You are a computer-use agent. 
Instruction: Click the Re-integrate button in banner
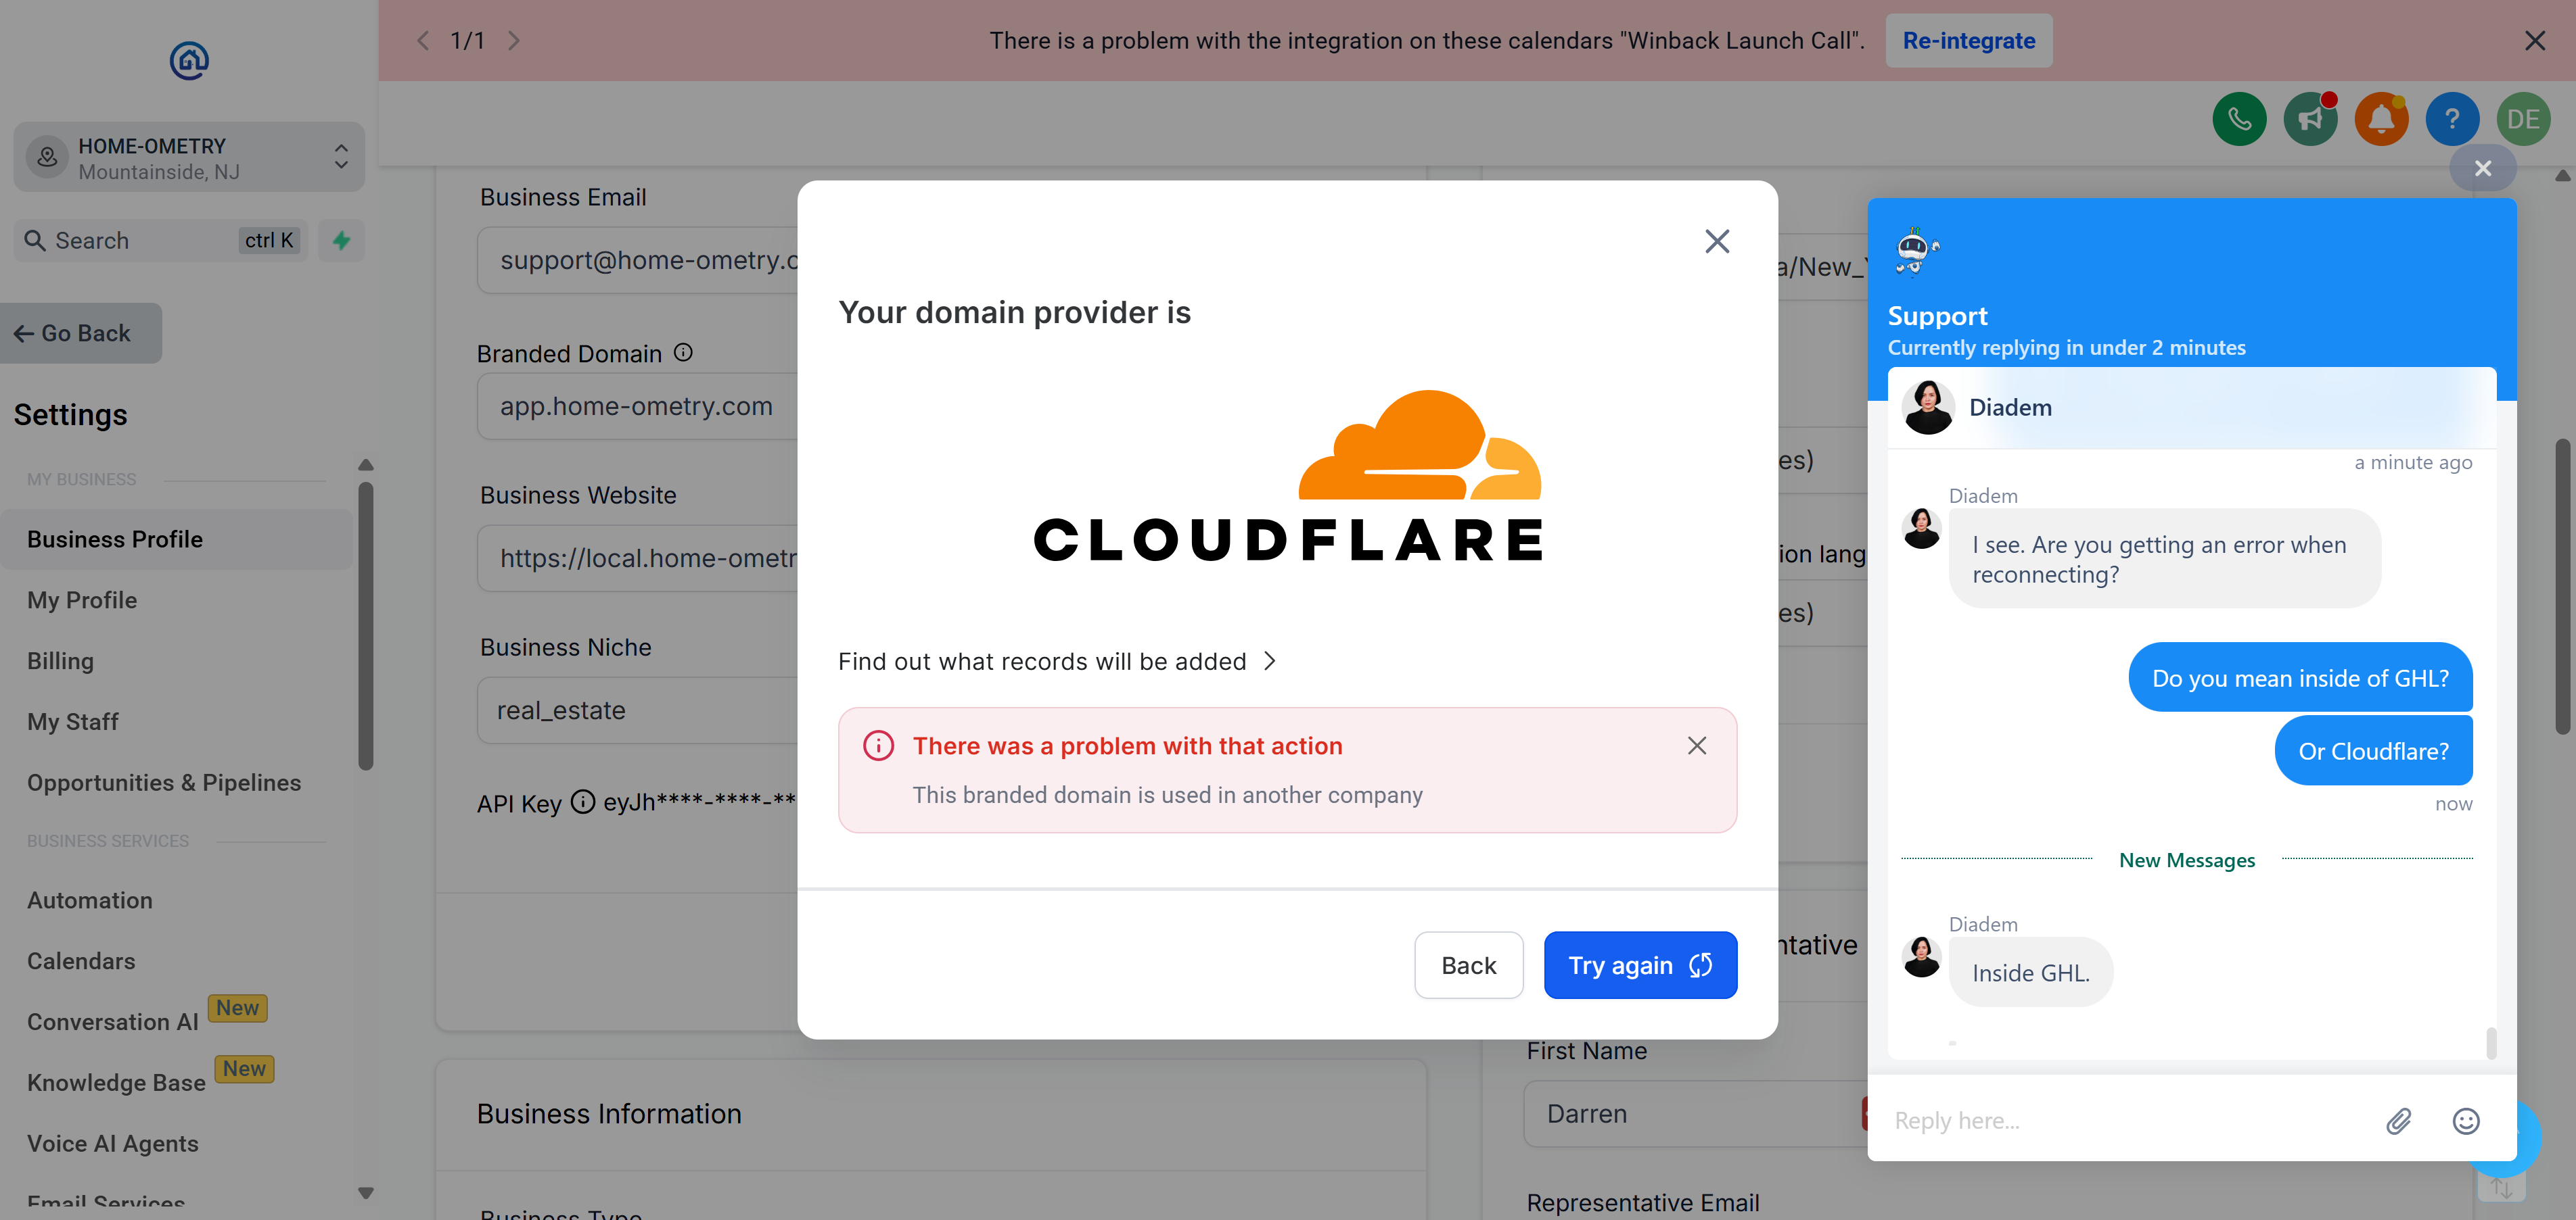(1968, 41)
